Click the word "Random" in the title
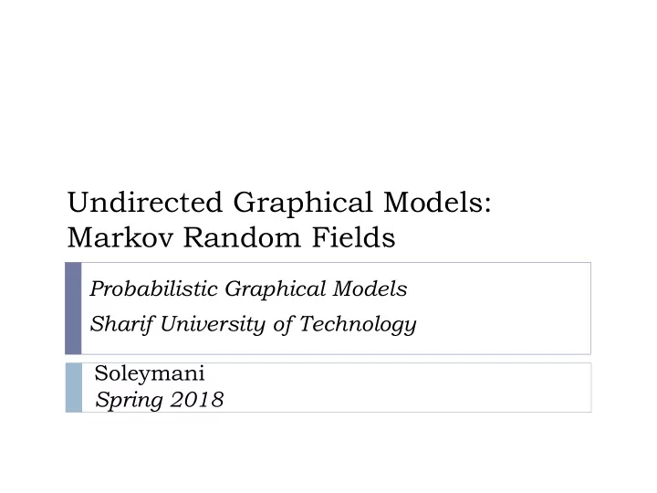This screenshot has height=493, width=657. [242, 237]
